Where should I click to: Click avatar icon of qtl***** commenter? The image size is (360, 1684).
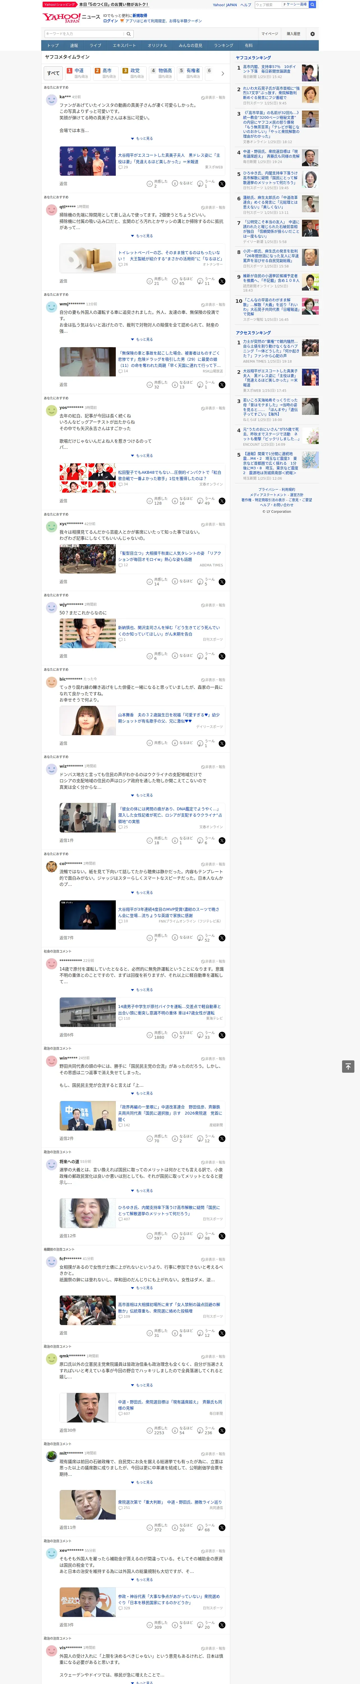point(51,210)
